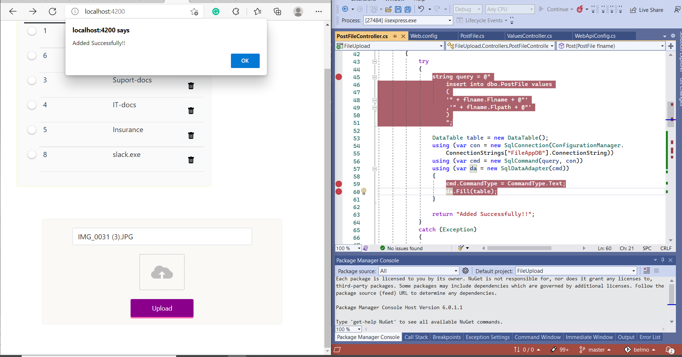Open the Grammarly extension icon
Image resolution: width=682 pixels, height=357 pixels.
[216, 12]
